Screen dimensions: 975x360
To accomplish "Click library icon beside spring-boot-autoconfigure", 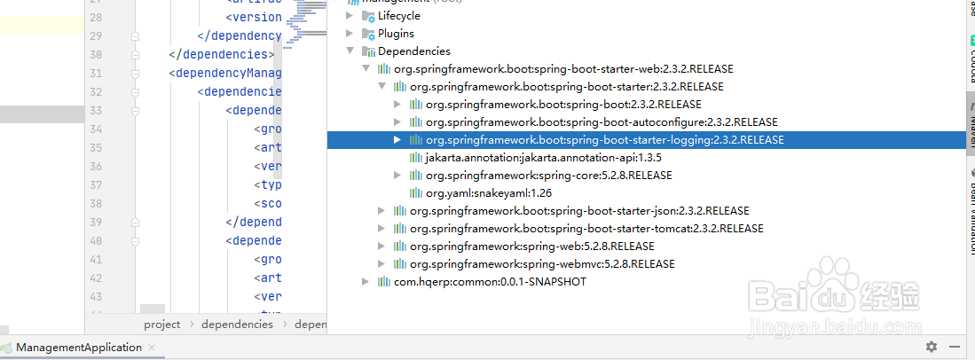I will coord(416,121).
